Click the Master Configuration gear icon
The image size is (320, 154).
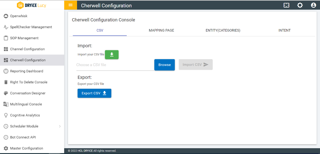pos(6,148)
